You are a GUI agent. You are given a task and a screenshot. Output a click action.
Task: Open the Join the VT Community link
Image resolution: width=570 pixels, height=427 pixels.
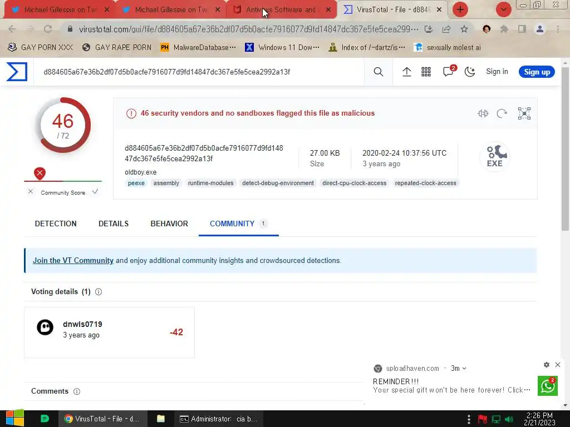[x=73, y=260]
